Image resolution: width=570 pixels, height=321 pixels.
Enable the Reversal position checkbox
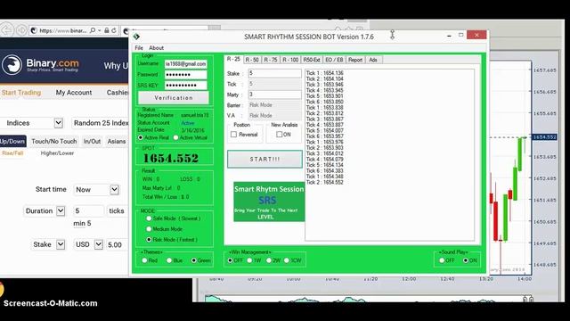(233, 135)
